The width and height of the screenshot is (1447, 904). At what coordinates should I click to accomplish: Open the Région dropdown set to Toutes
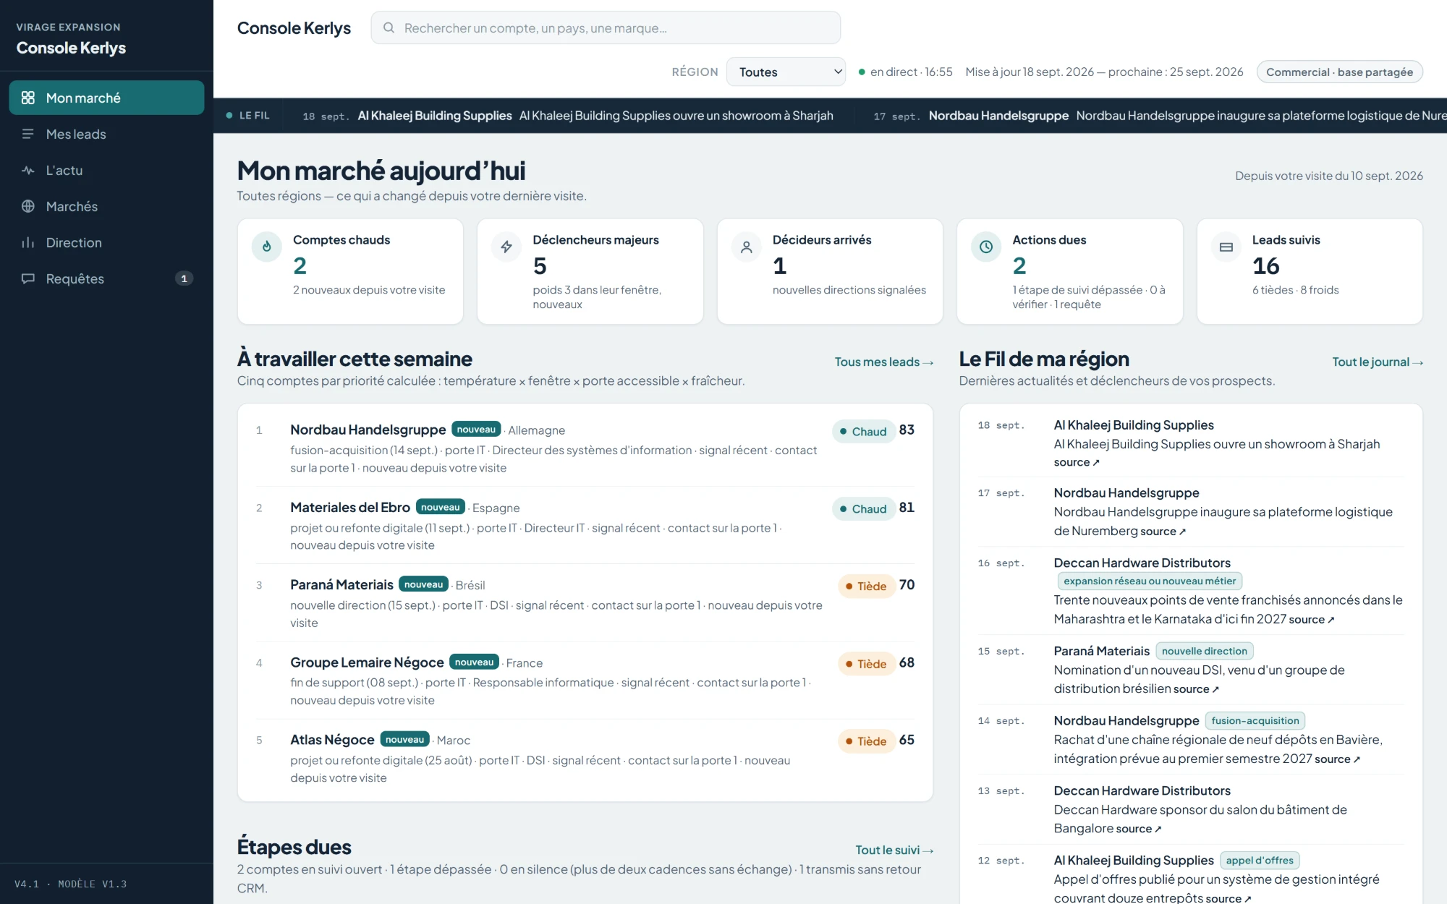pyautogui.click(x=786, y=72)
